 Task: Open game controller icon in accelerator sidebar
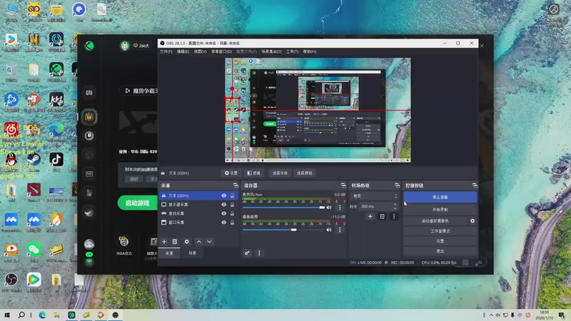coord(89,93)
